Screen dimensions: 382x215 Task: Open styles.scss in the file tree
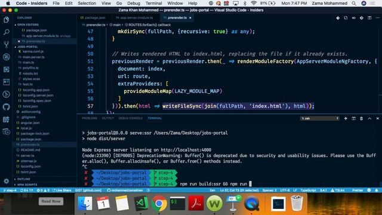pos(31,79)
